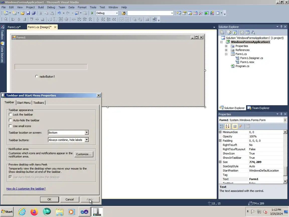This screenshot has height=217, width=289.
Task: Click the Align Tops layout icon
Action: 32,19
